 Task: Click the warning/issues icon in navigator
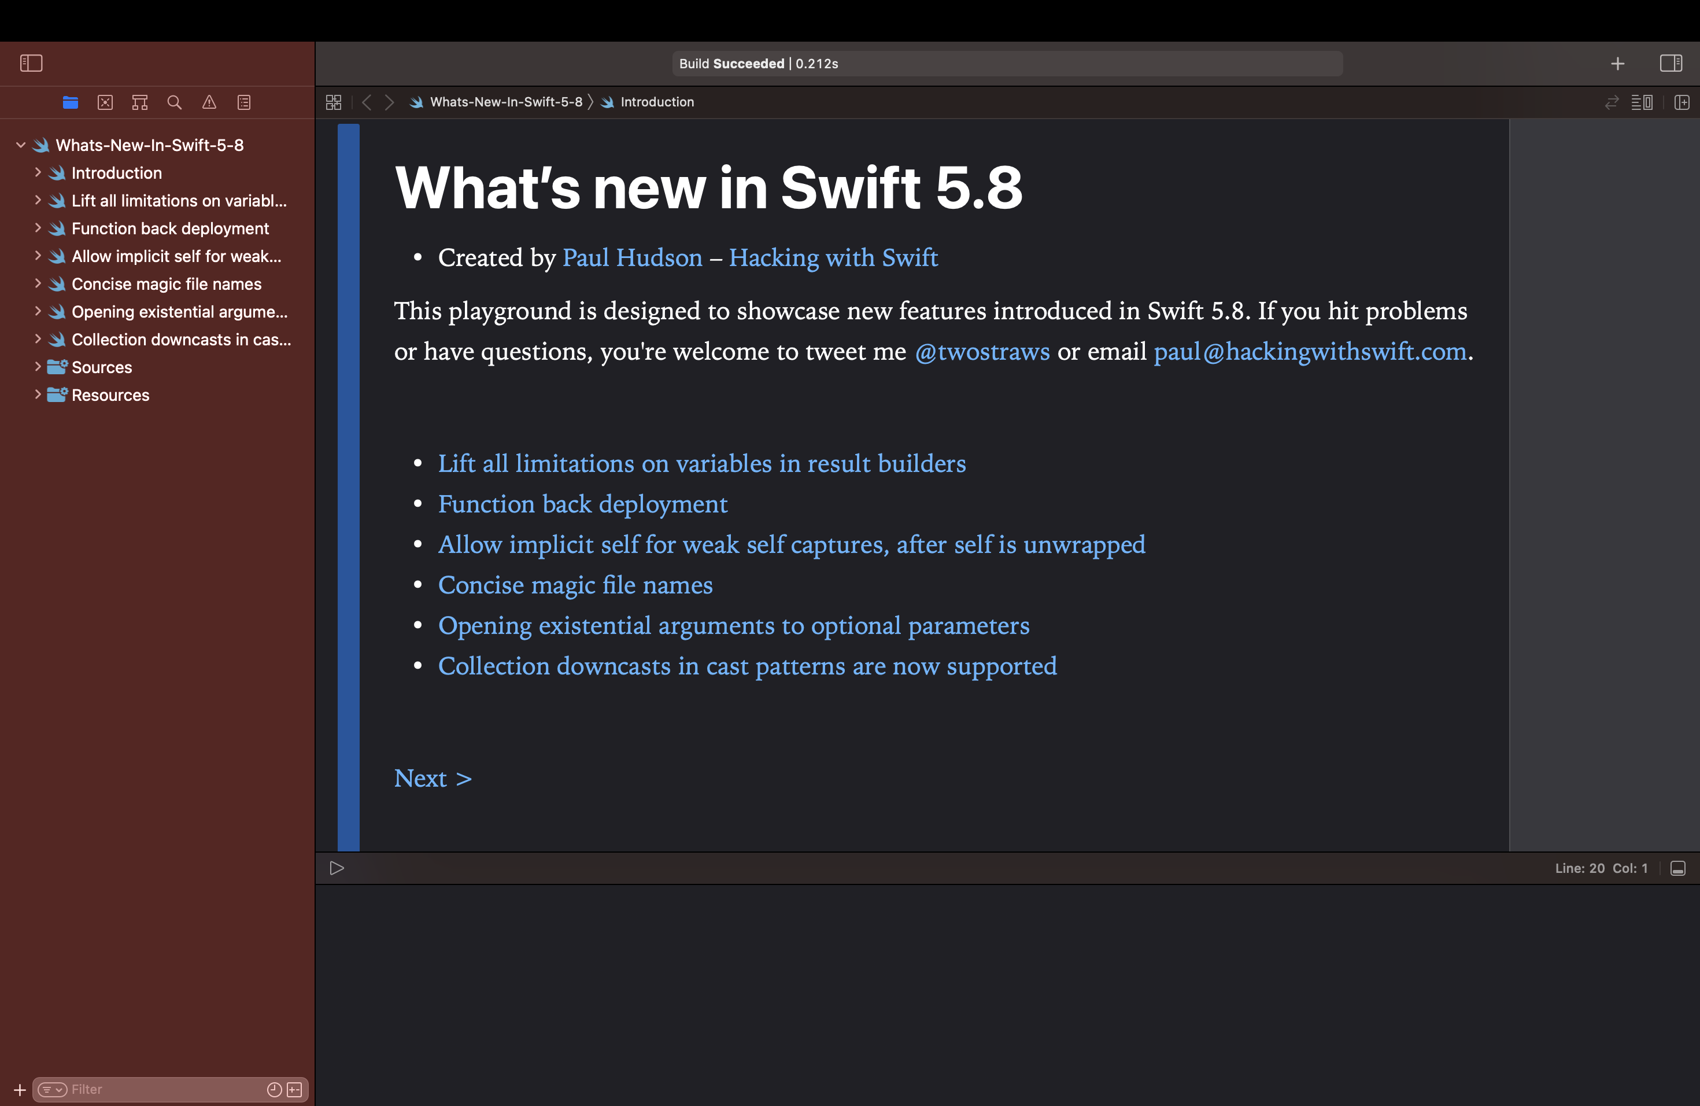pos(208,103)
